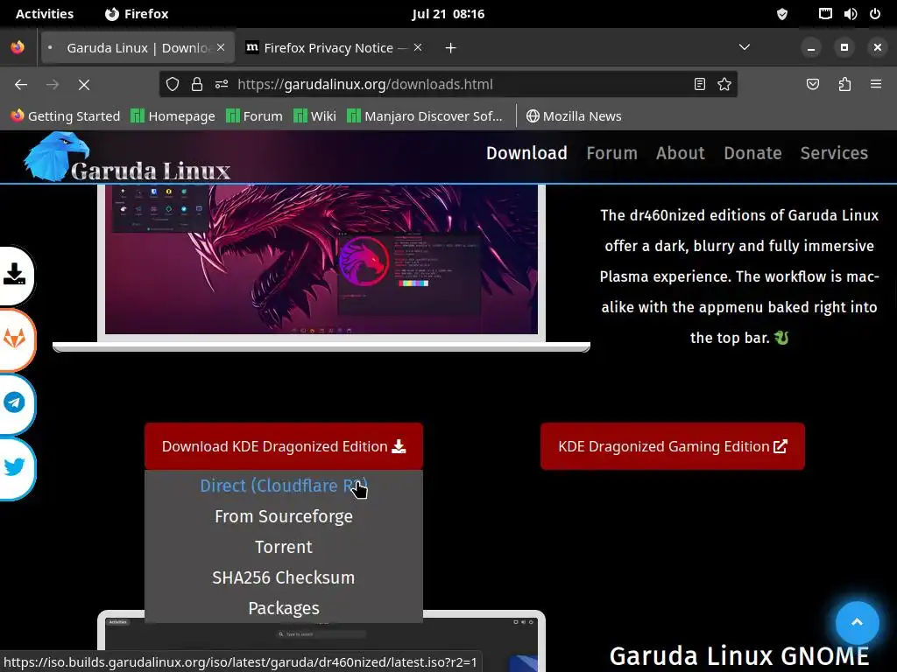
Task: Click KDE Dragonized Gaming Edition button
Action: point(673,446)
